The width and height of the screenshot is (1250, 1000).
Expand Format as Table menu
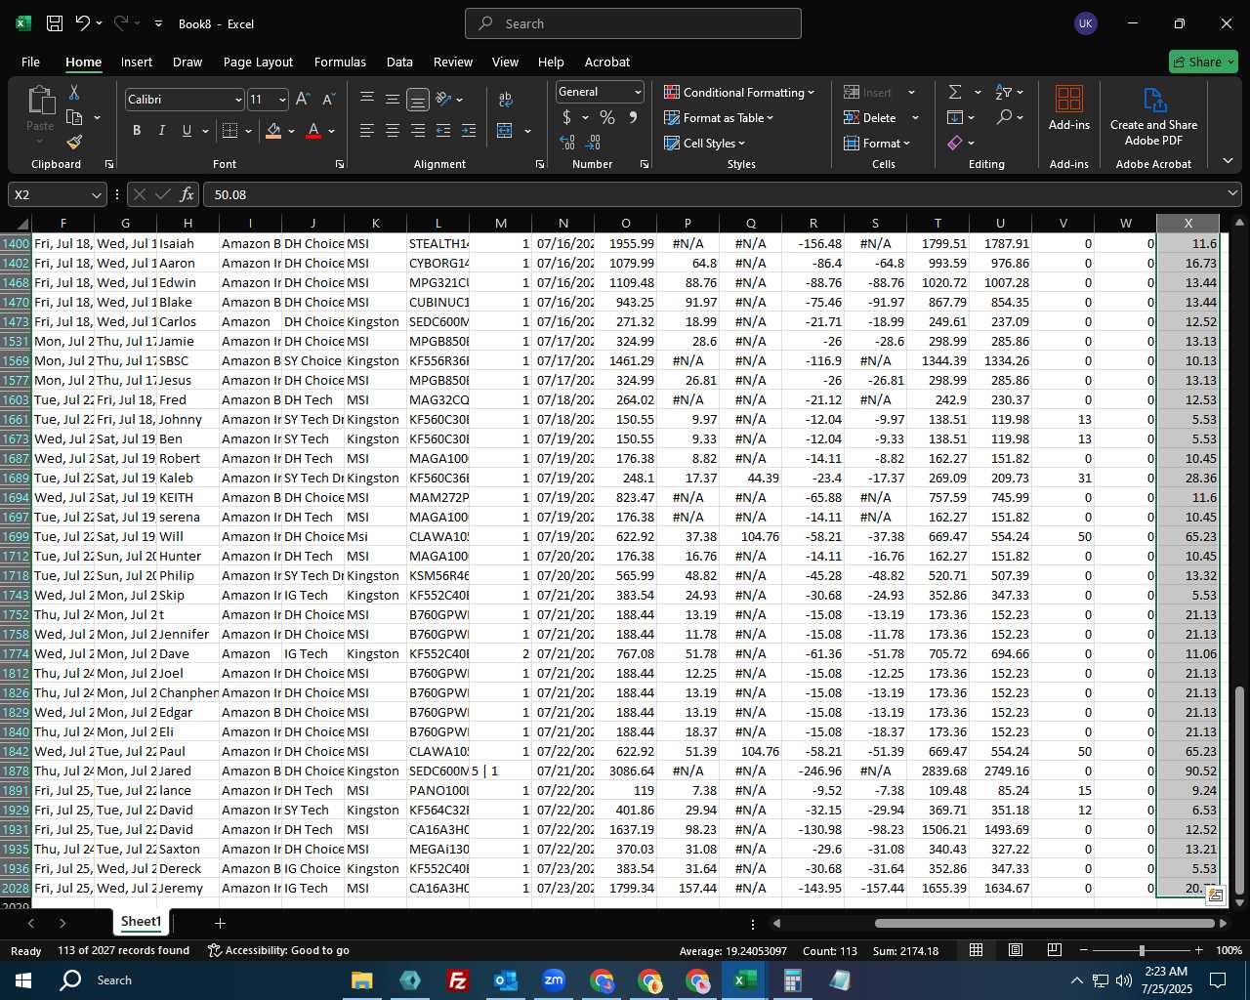719,117
